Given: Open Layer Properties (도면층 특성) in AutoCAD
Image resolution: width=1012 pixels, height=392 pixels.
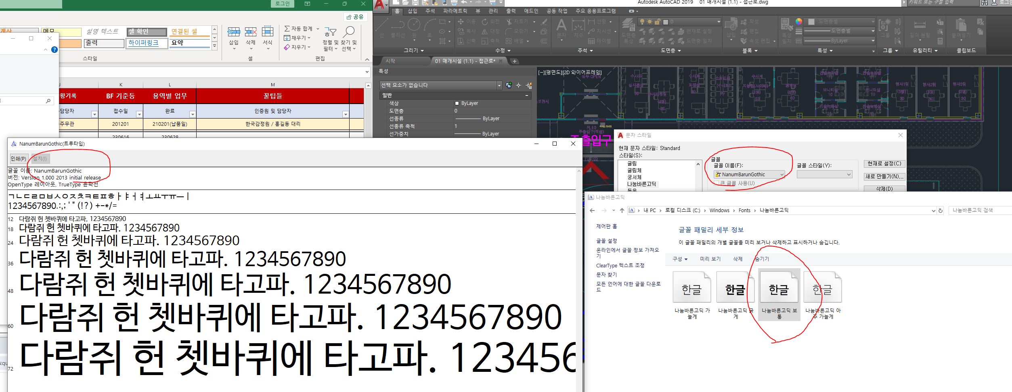Looking at the screenshot, I should 629,31.
